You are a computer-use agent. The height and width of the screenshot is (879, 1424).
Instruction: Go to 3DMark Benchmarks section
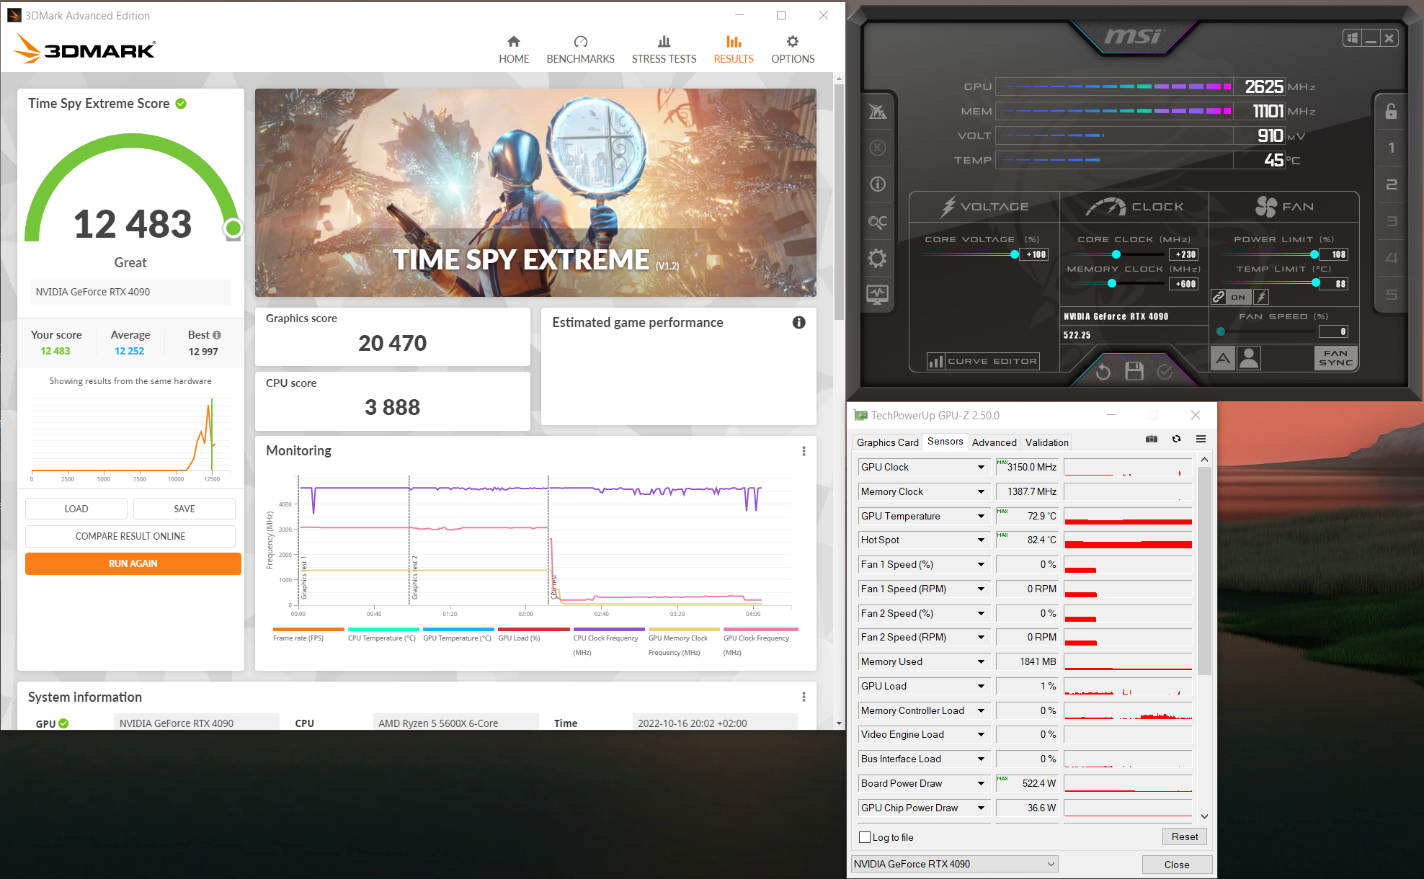pos(580,49)
